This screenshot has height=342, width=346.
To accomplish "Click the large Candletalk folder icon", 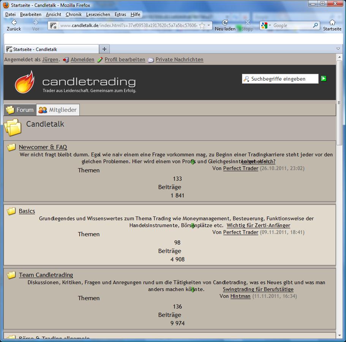I will [13, 127].
